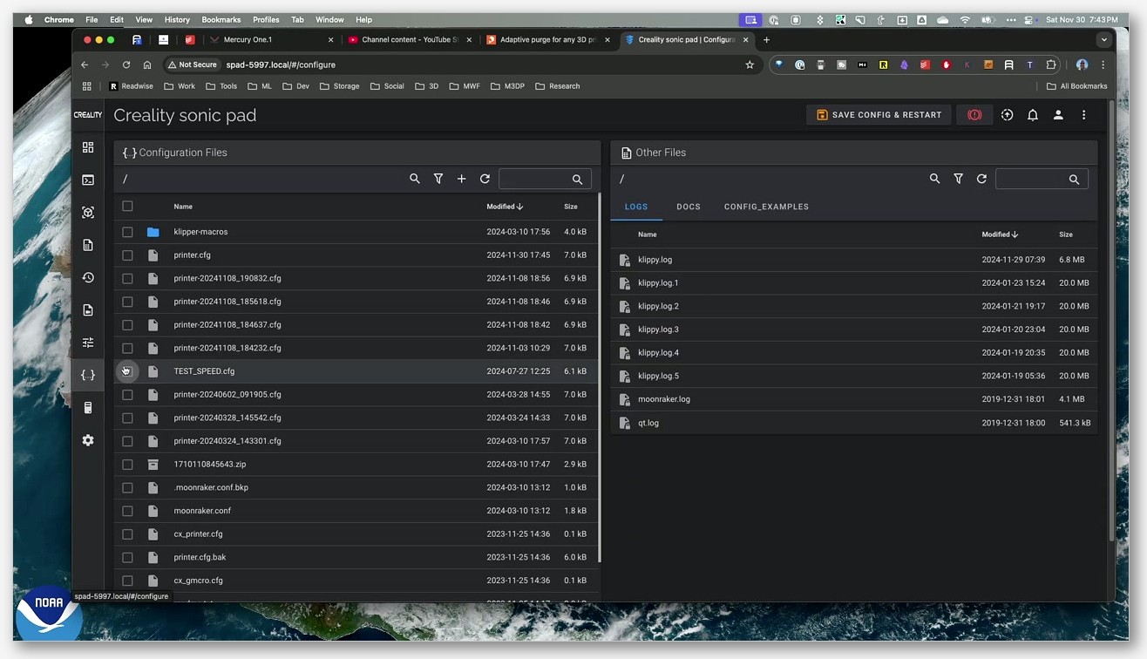Screen dimensions: 1147x659
Task: Open the History menu in macOS menu bar
Action: point(177,19)
